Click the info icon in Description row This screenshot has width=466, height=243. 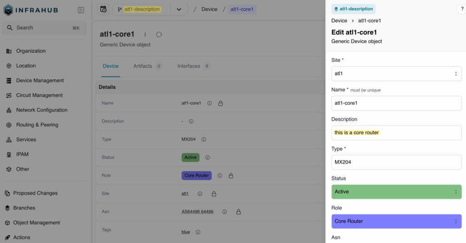191,121
